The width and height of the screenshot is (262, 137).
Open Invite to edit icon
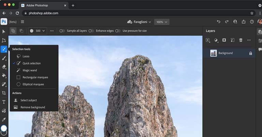tap(235, 22)
